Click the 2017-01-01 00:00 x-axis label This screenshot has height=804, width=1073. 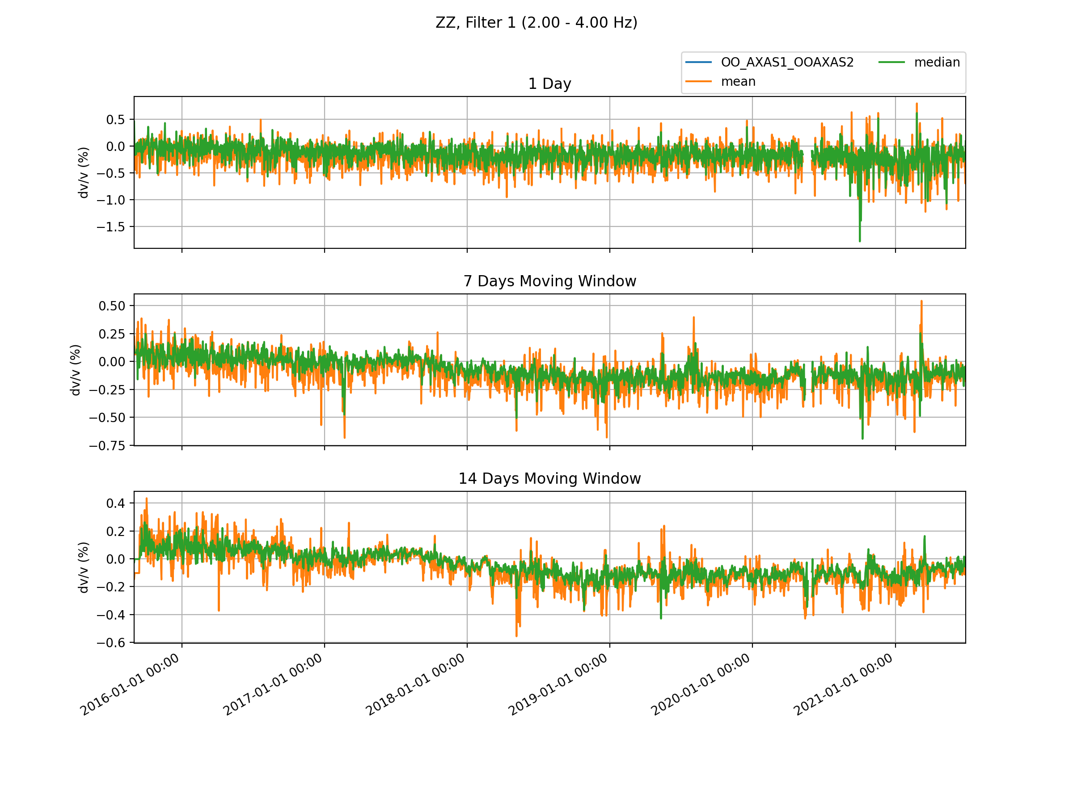(x=273, y=684)
